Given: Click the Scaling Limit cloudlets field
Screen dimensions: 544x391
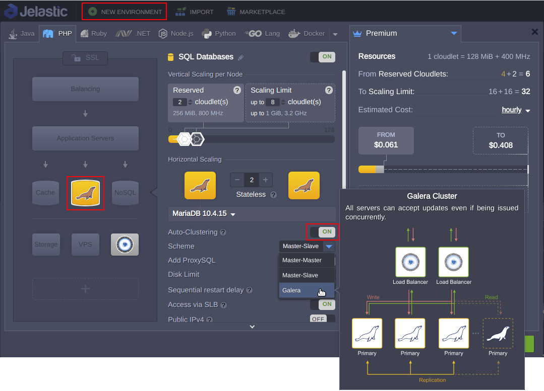Looking at the screenshot, I should (273, 102).
